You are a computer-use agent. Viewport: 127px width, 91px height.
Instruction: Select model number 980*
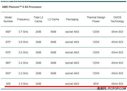pyautogui.click(x=8, y=32)
